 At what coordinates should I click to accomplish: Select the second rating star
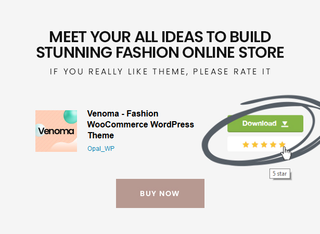click(255, 144)
